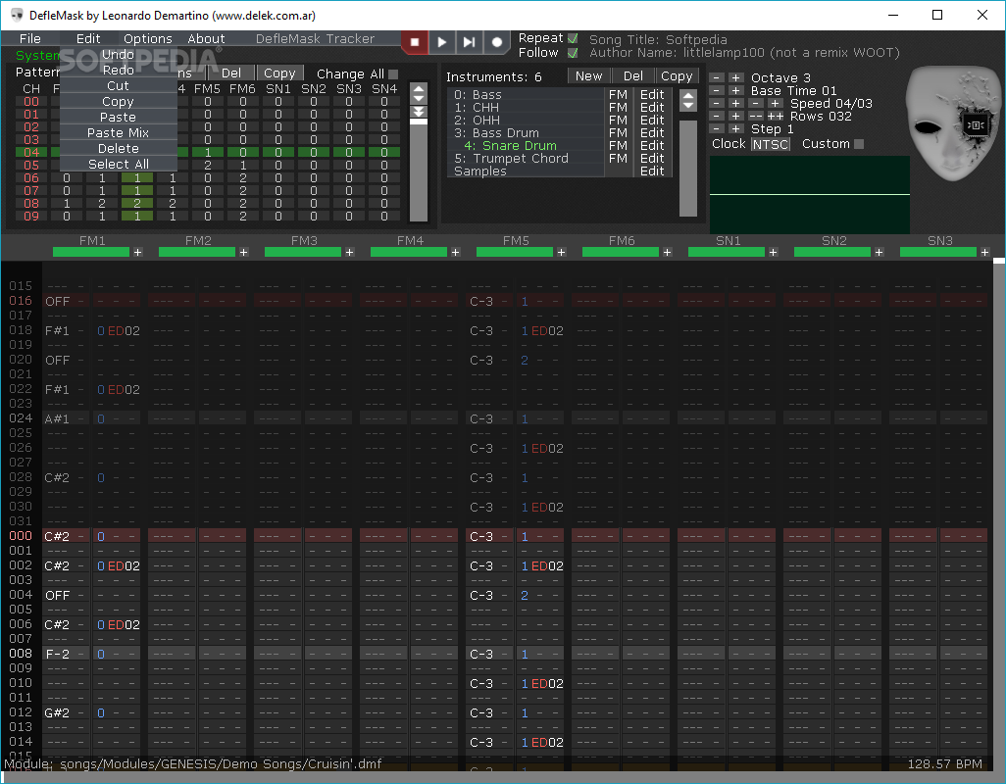
Task: Click the play-pattern step button
Action: coord(469,42)
